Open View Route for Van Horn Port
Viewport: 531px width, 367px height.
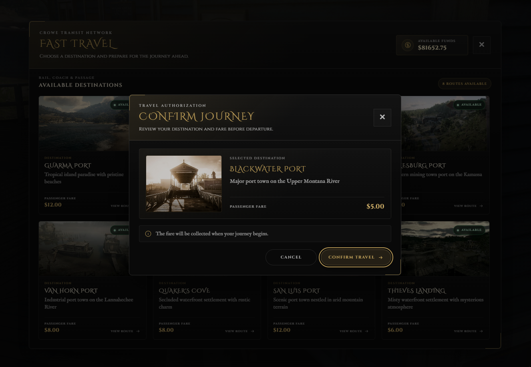125,331
